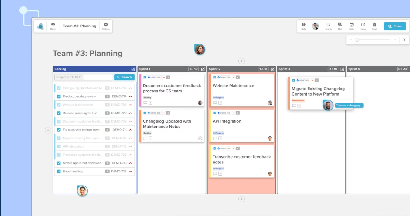Viewport: 410px width, 216px height.
Task: Open the History icon
Action: [x=363, y=26]
